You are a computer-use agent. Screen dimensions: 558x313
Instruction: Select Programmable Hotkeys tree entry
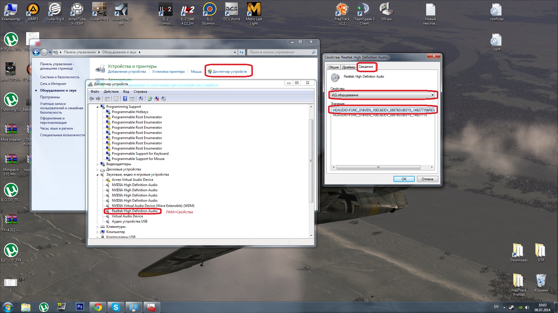[x=130, y=112]
